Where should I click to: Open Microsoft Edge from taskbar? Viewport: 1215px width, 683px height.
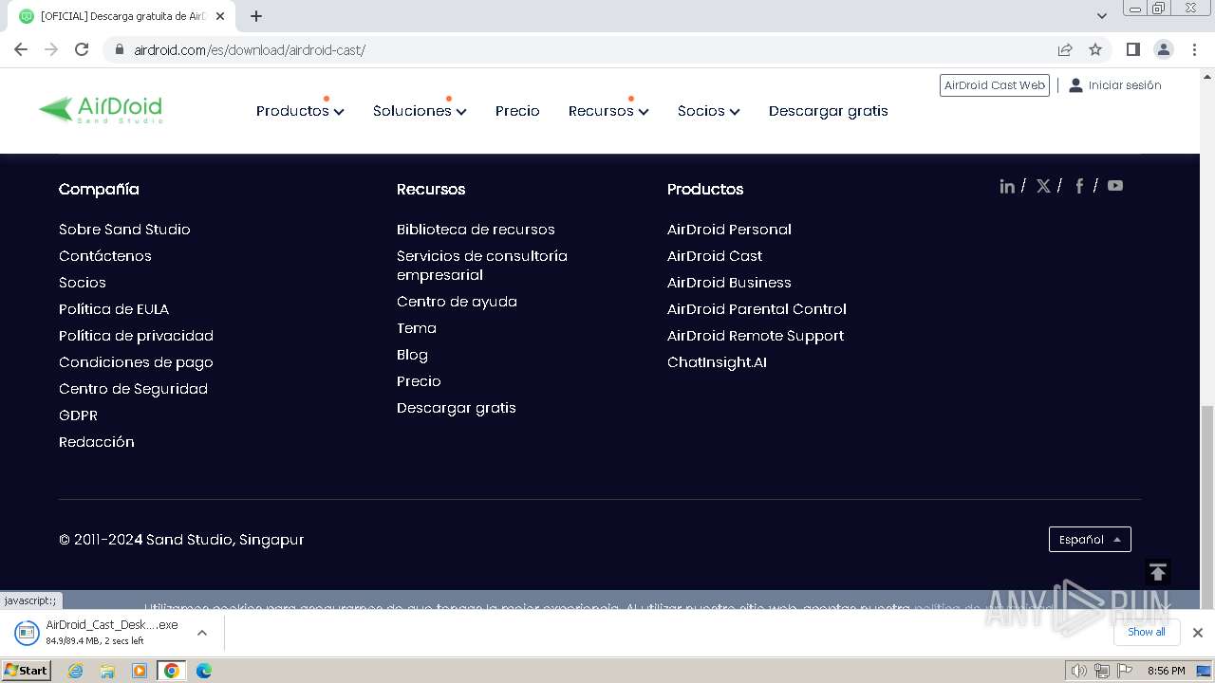(x=203, y=671)
